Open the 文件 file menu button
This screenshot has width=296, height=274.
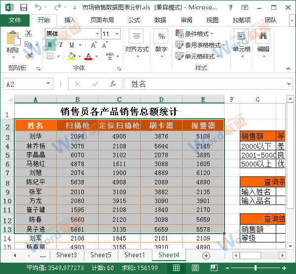pos(15,20)
